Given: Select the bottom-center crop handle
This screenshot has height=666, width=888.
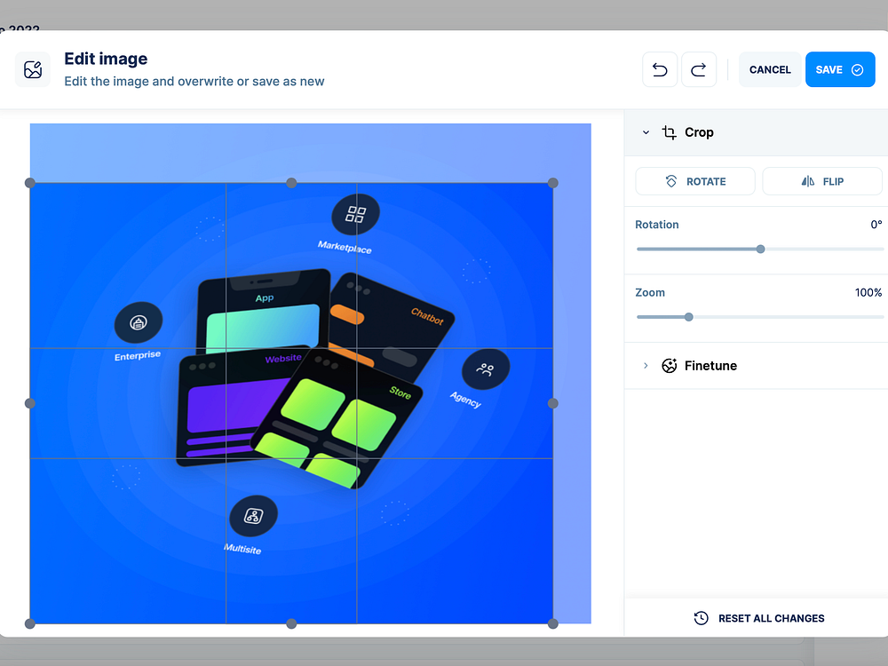Looking at the screenshot, I should coord(291,623).
